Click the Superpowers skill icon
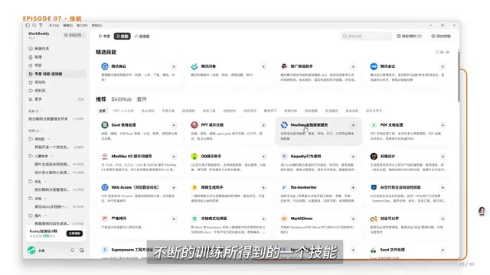This screenshot has width=490, height=275. point(105,250)
